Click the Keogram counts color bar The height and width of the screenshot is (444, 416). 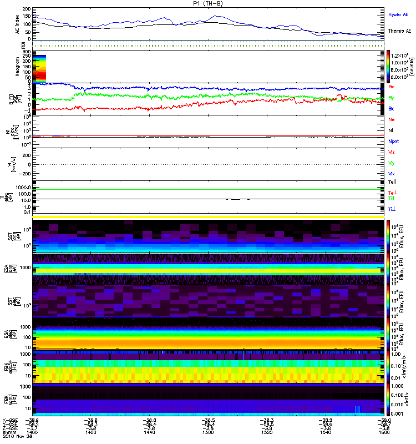388,67
